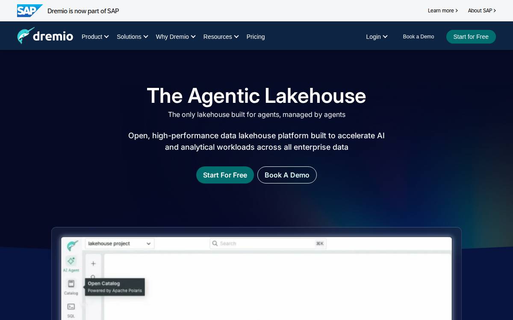Viewport: 513px width, 320px height.
Task: Click the Search field in the demo app
Action: point(268,244)
